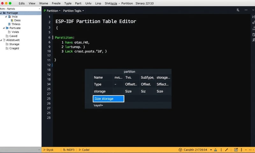The width and height of the screenshot is (255, 153).
Task: Select Thiless in the project tree
Action: [16, 24]
